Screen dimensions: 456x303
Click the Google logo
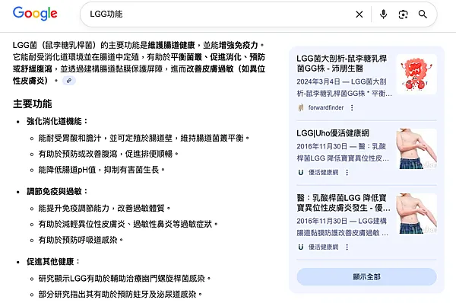coord(35,14)
